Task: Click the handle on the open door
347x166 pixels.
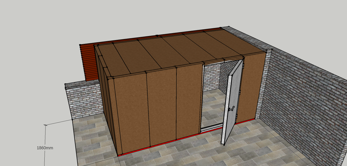Action: pyautogui.click(x=231, y=109)
